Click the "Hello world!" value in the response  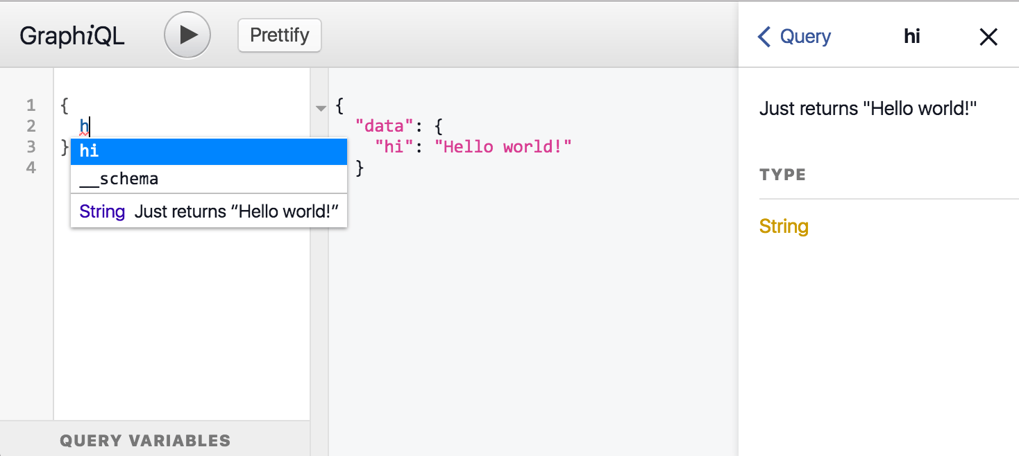pyautogui.click(x=503, y=147)
